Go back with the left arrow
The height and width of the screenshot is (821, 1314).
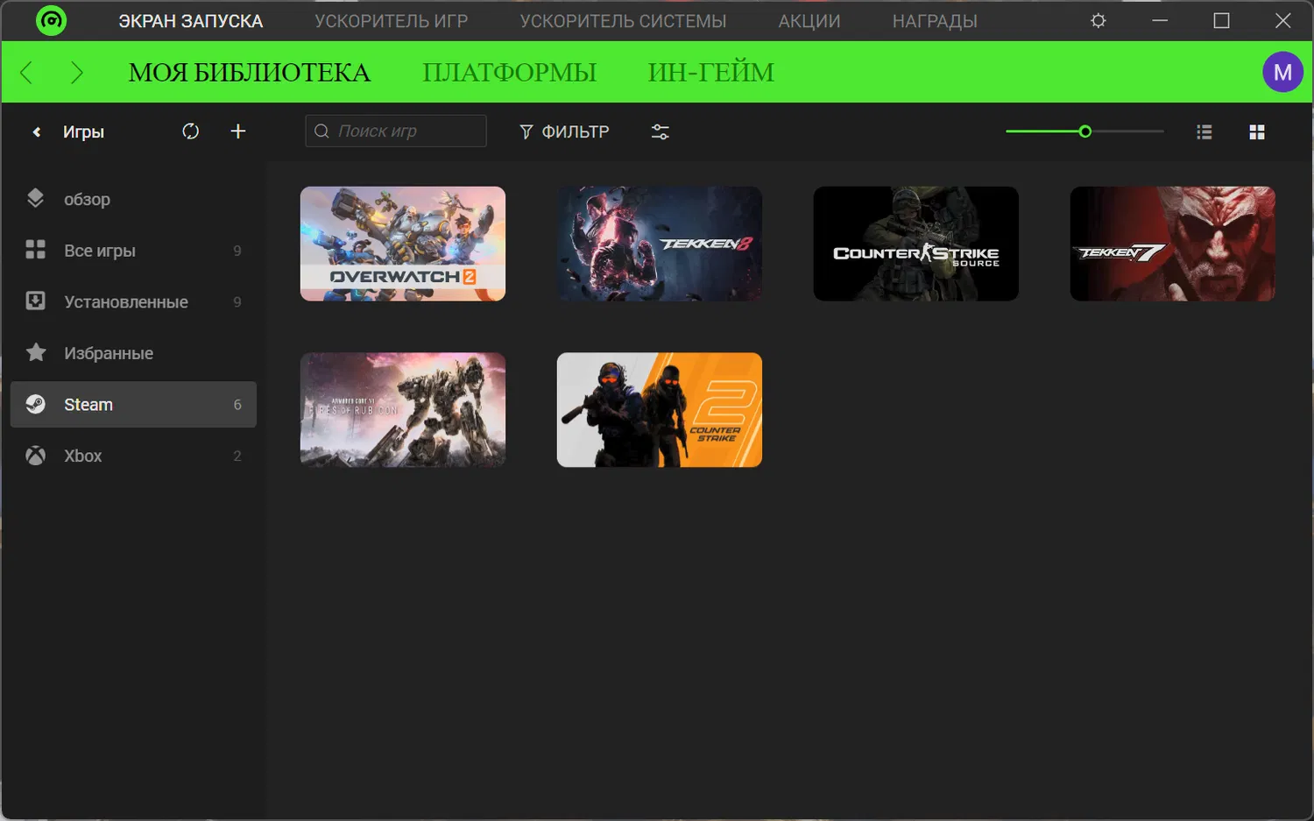(26, 73)
